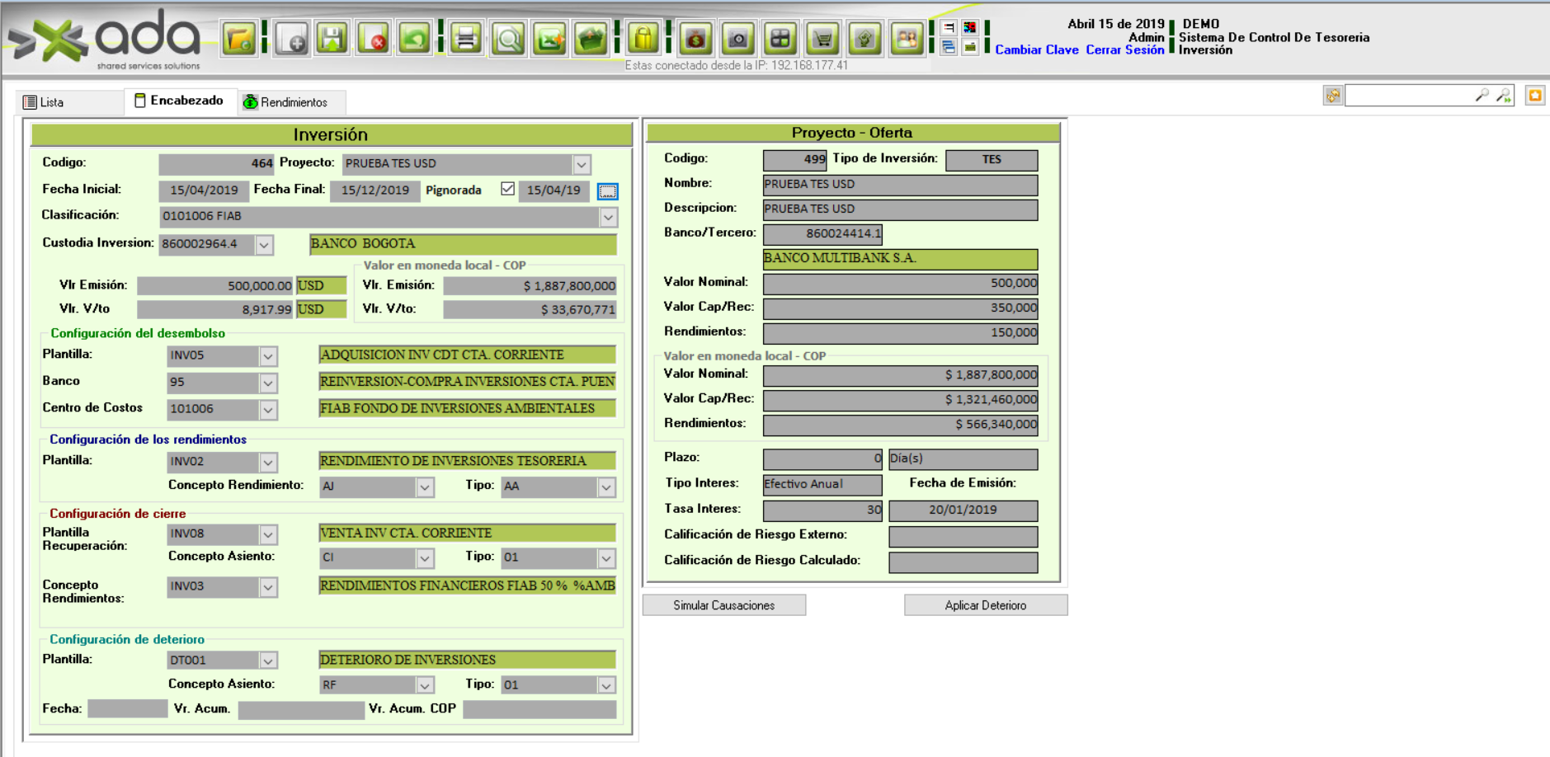Screen dimensions: 1550x757
Task: Expand the Custodia Inversion dropdown
Action: pos(264,245)
